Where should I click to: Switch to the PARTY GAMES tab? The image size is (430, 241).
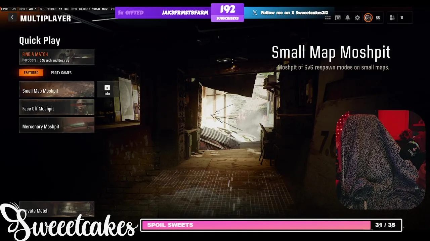pos(61,73)
